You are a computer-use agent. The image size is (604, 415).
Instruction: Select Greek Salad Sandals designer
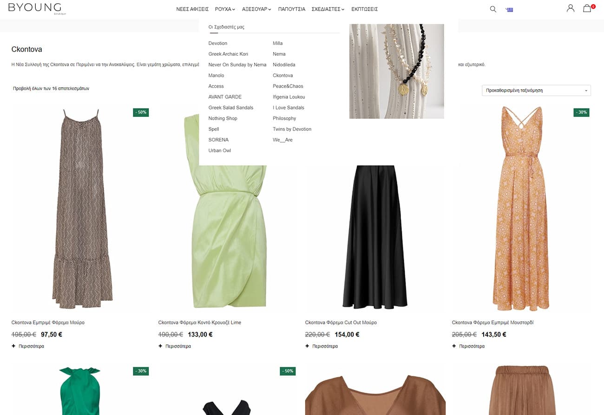tap(231, 107)
